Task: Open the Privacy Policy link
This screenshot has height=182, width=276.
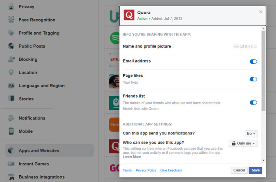Action: [146, 170]
